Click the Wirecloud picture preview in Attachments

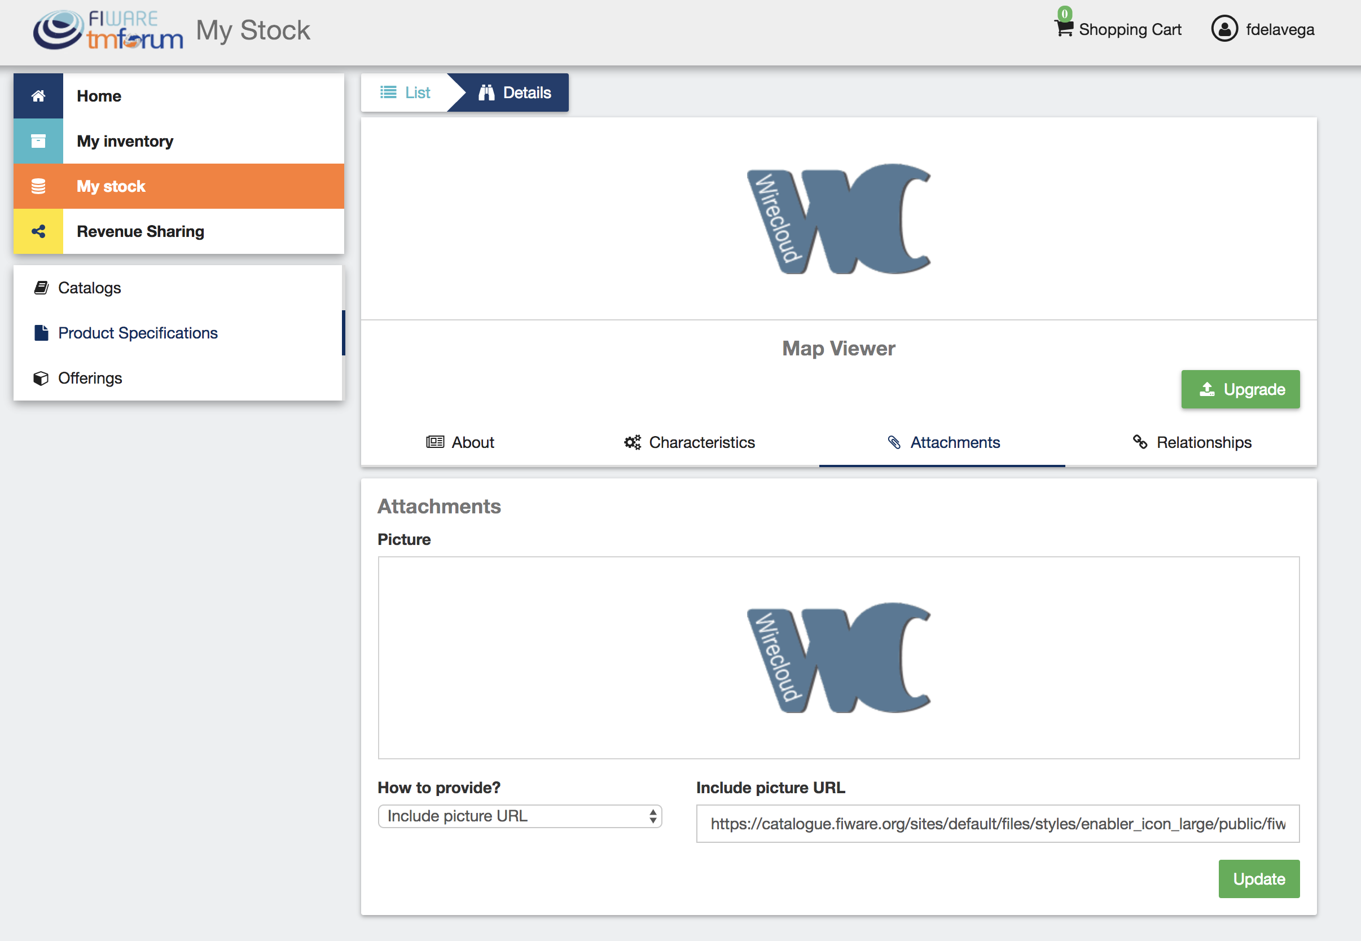tap(838, 657)
